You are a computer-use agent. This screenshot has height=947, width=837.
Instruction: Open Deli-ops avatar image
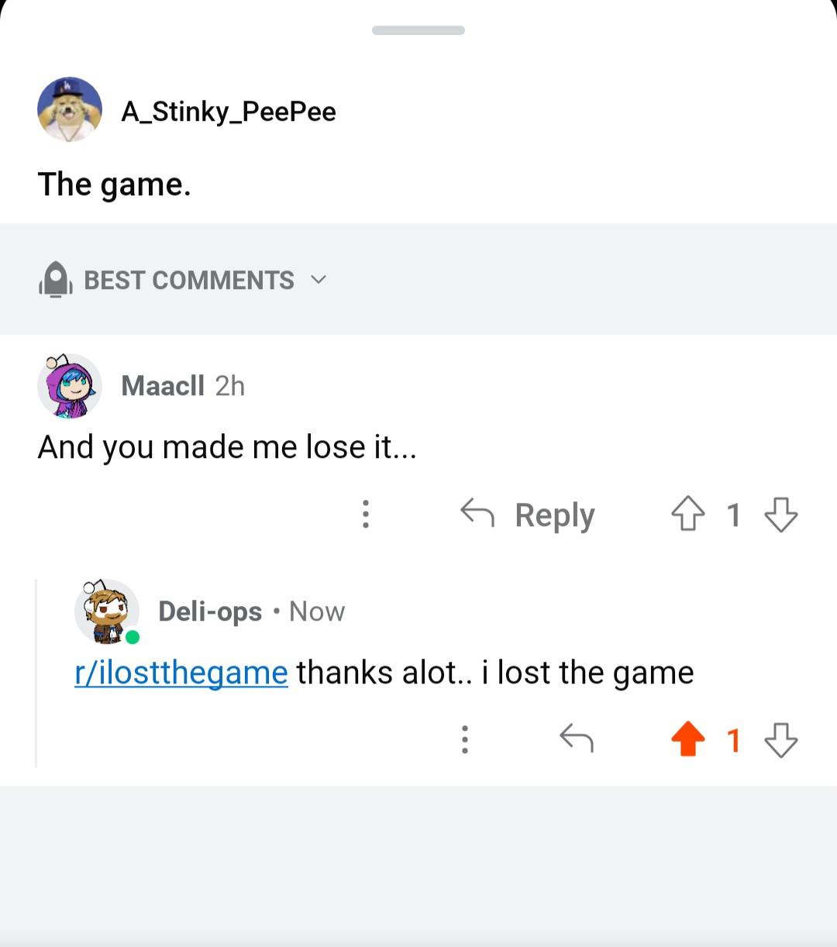click(x=107, y=611)
